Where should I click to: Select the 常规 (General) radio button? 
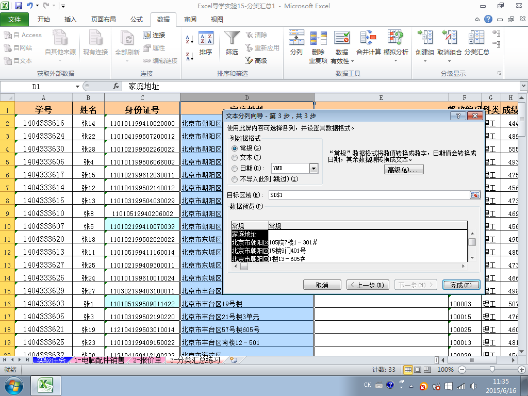coord(235,148)
